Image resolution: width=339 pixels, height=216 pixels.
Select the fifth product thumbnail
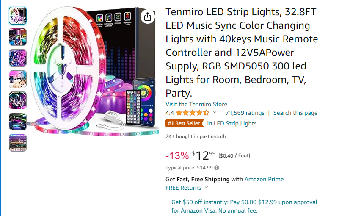(x=18, y=100)
